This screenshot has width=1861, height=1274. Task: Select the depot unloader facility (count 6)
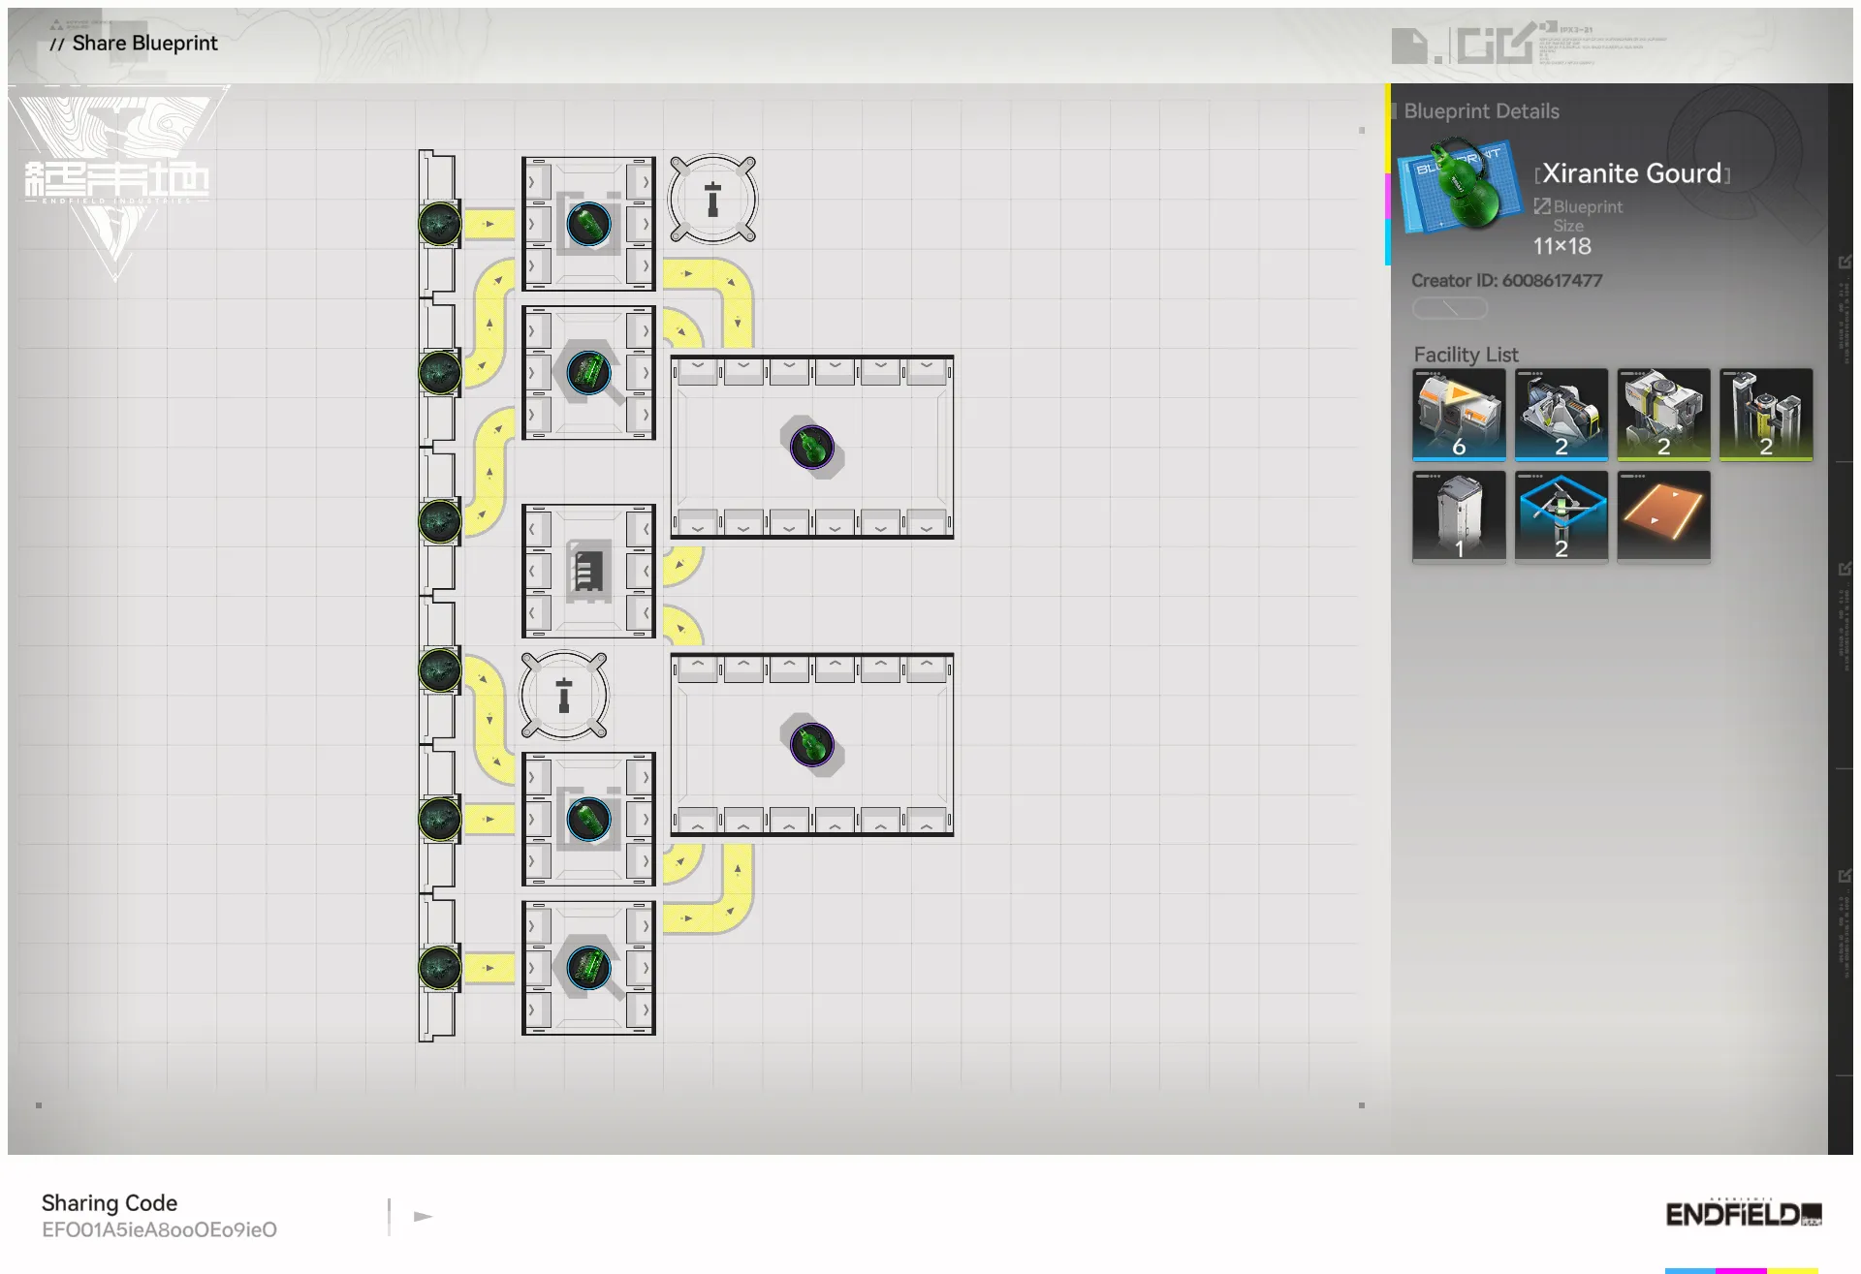click(x=1459, y=414)
